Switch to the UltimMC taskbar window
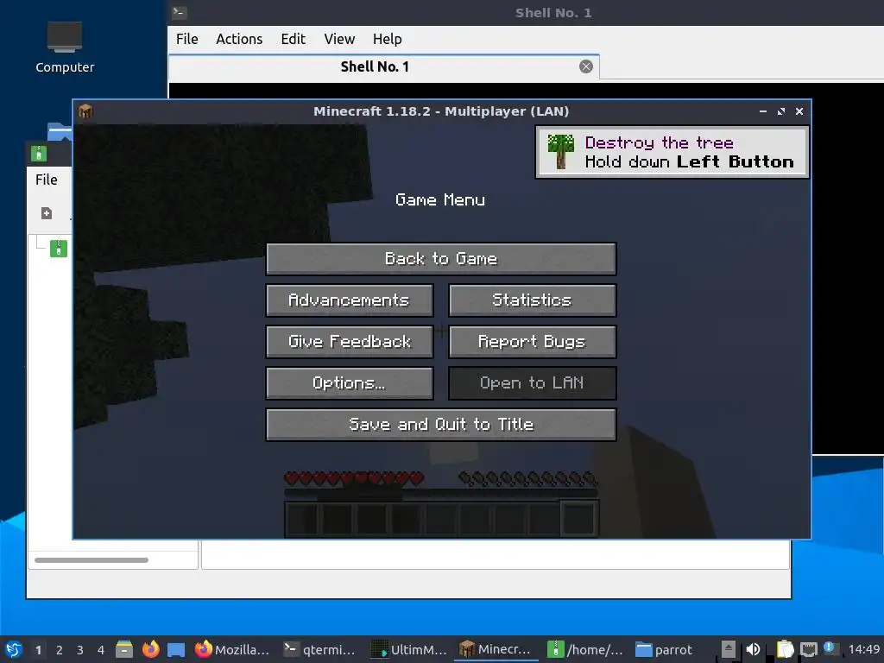The width and height of the screenshot is (884, 663). point(409,649)
